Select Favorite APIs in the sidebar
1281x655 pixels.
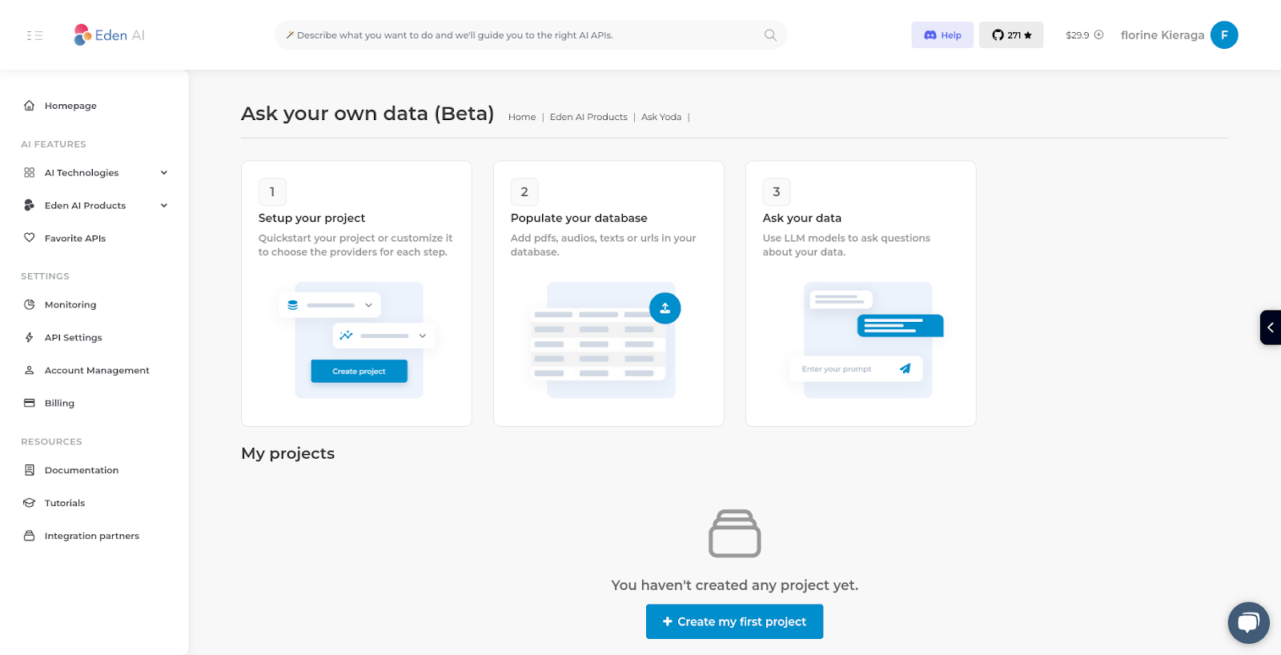[x=74, y=238]
